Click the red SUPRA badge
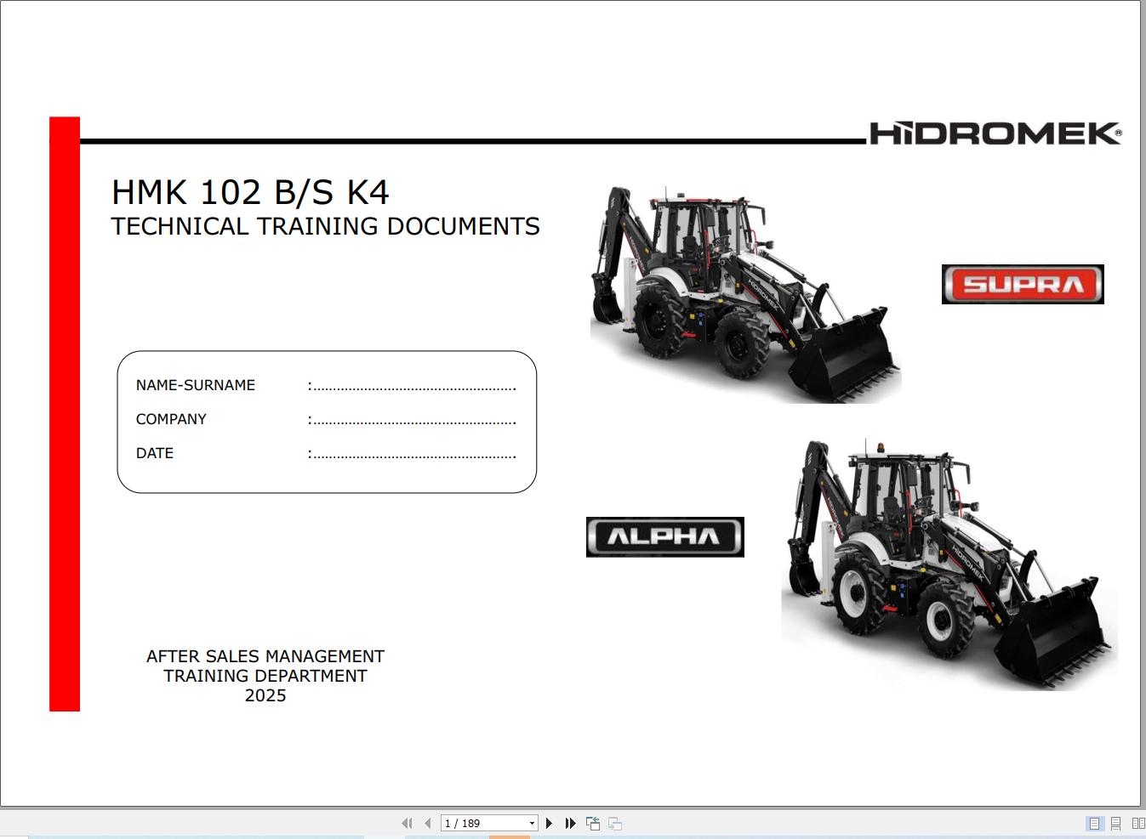This screenshot has width=1146, height=839. [1023, 284]
